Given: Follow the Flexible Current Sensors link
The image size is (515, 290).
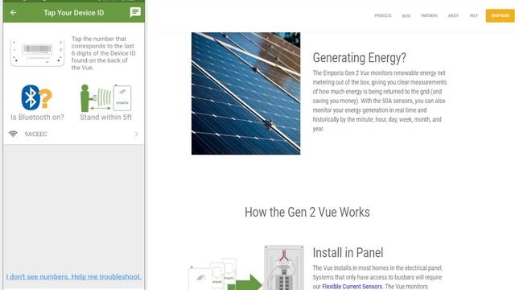Looking at the screenshot, I should click(352, 287).
